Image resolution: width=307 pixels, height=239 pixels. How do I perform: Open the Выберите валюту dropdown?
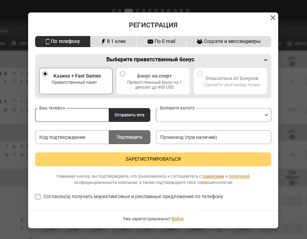(213, 115)
